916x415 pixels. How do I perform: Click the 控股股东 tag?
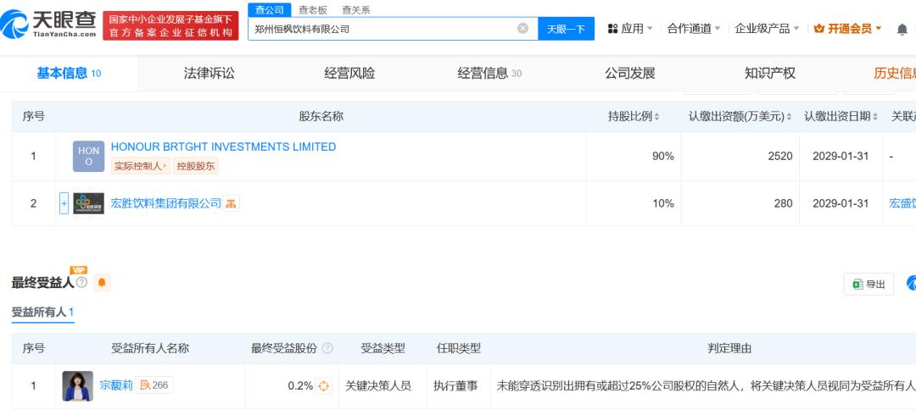(x=196, y=166)
